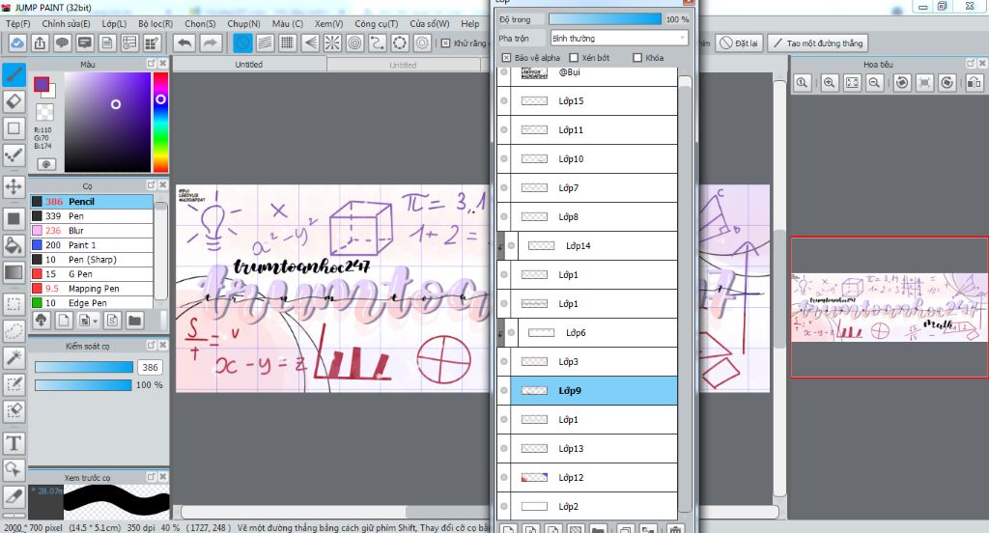Image resolution: width=989 pixels, height=533 pixels.
Task: Open the Xem(V) menu
Action: [328, 23]
